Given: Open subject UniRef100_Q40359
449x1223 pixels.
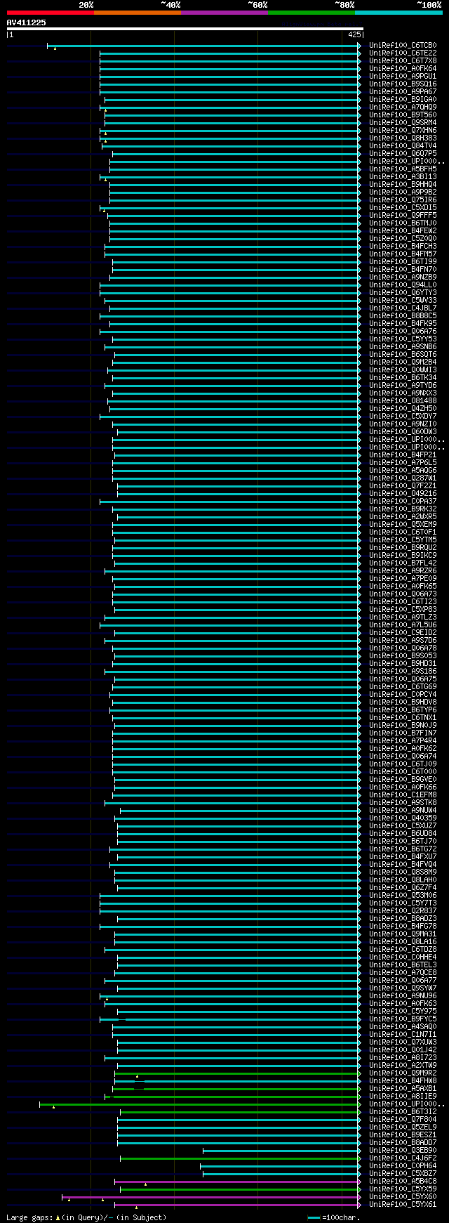Looking at the screenshot, I should click(x=403, y=818).
